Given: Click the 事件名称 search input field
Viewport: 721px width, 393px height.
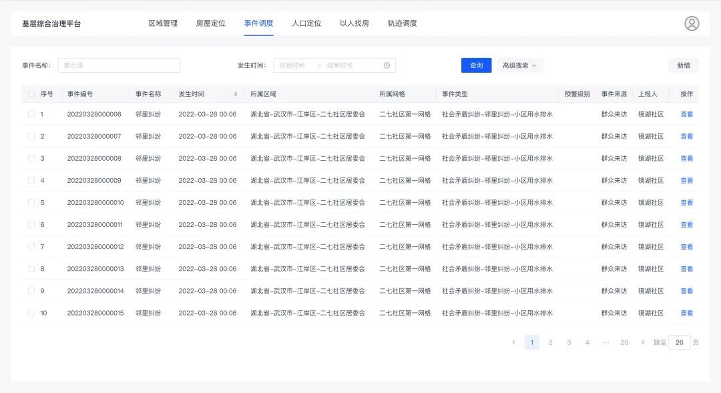Looking at the screenshot, I should 119,65.
